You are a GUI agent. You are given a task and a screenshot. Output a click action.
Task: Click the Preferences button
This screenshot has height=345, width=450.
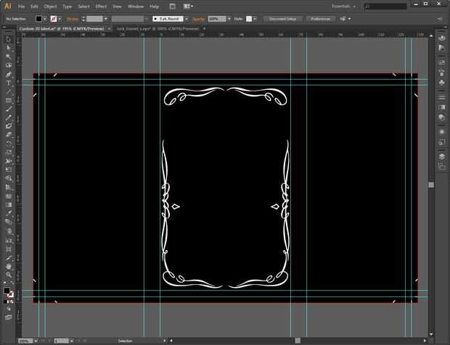(320, 18)
